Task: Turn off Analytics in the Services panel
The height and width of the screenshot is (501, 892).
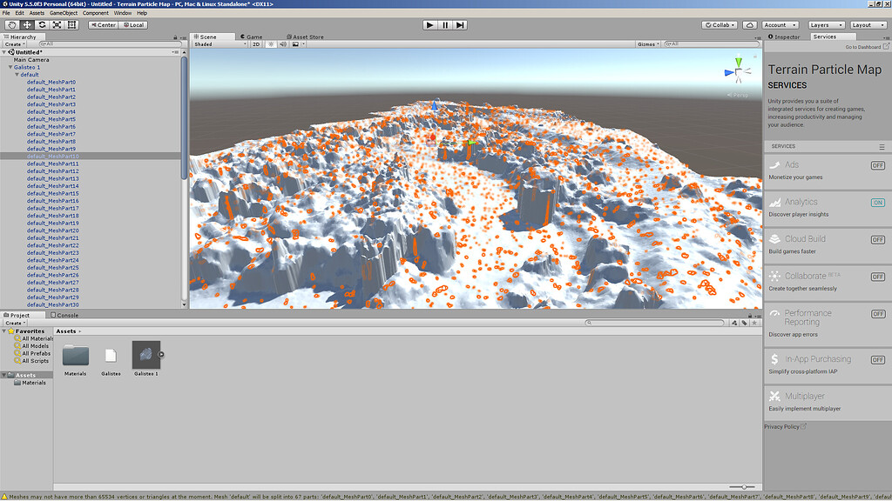Action: 878,201
